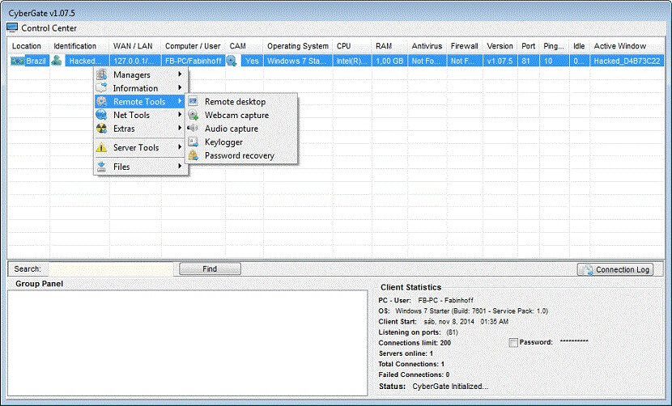This screenshot has width=672, height=406.
Task: Click the Remote desktop monitor icon
Action: [x=194, y=102]
